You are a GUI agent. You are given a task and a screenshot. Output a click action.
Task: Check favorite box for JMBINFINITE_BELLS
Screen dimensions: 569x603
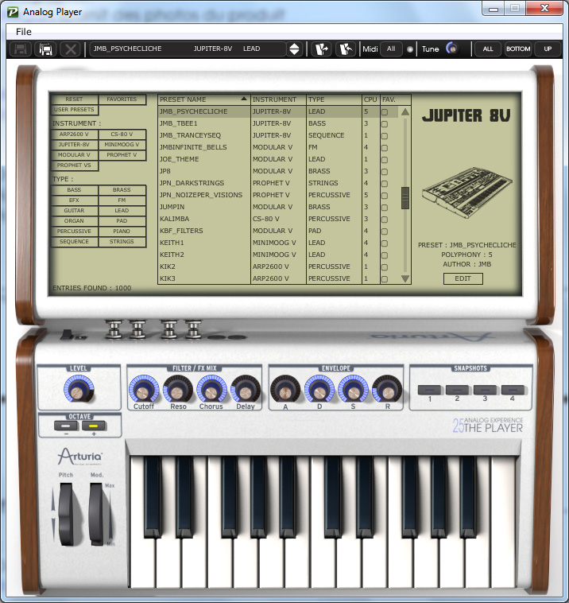tap(384, 148)
